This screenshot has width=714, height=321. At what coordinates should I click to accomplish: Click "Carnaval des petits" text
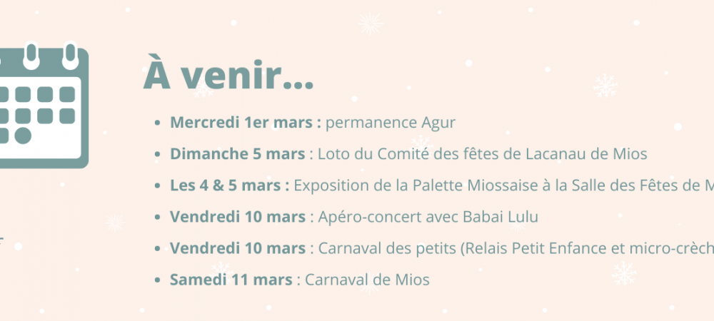(388, 248)
